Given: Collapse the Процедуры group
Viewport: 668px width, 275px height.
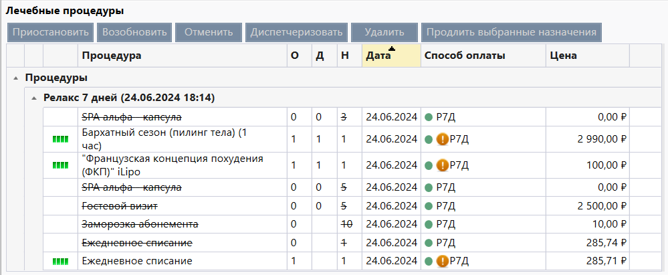Looking at the screenshot, I should (15, 78).
